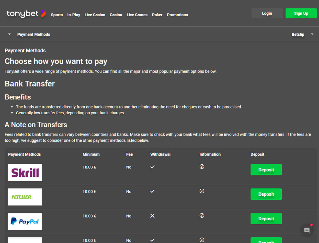Click PayPal minimum '10.00 €' value
The height and width of the screenshot is (243, 319).
89,216
